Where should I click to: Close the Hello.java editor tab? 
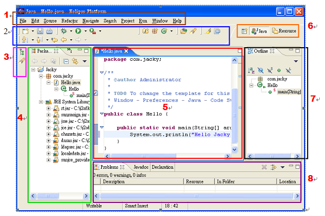[x=126, y=51]
